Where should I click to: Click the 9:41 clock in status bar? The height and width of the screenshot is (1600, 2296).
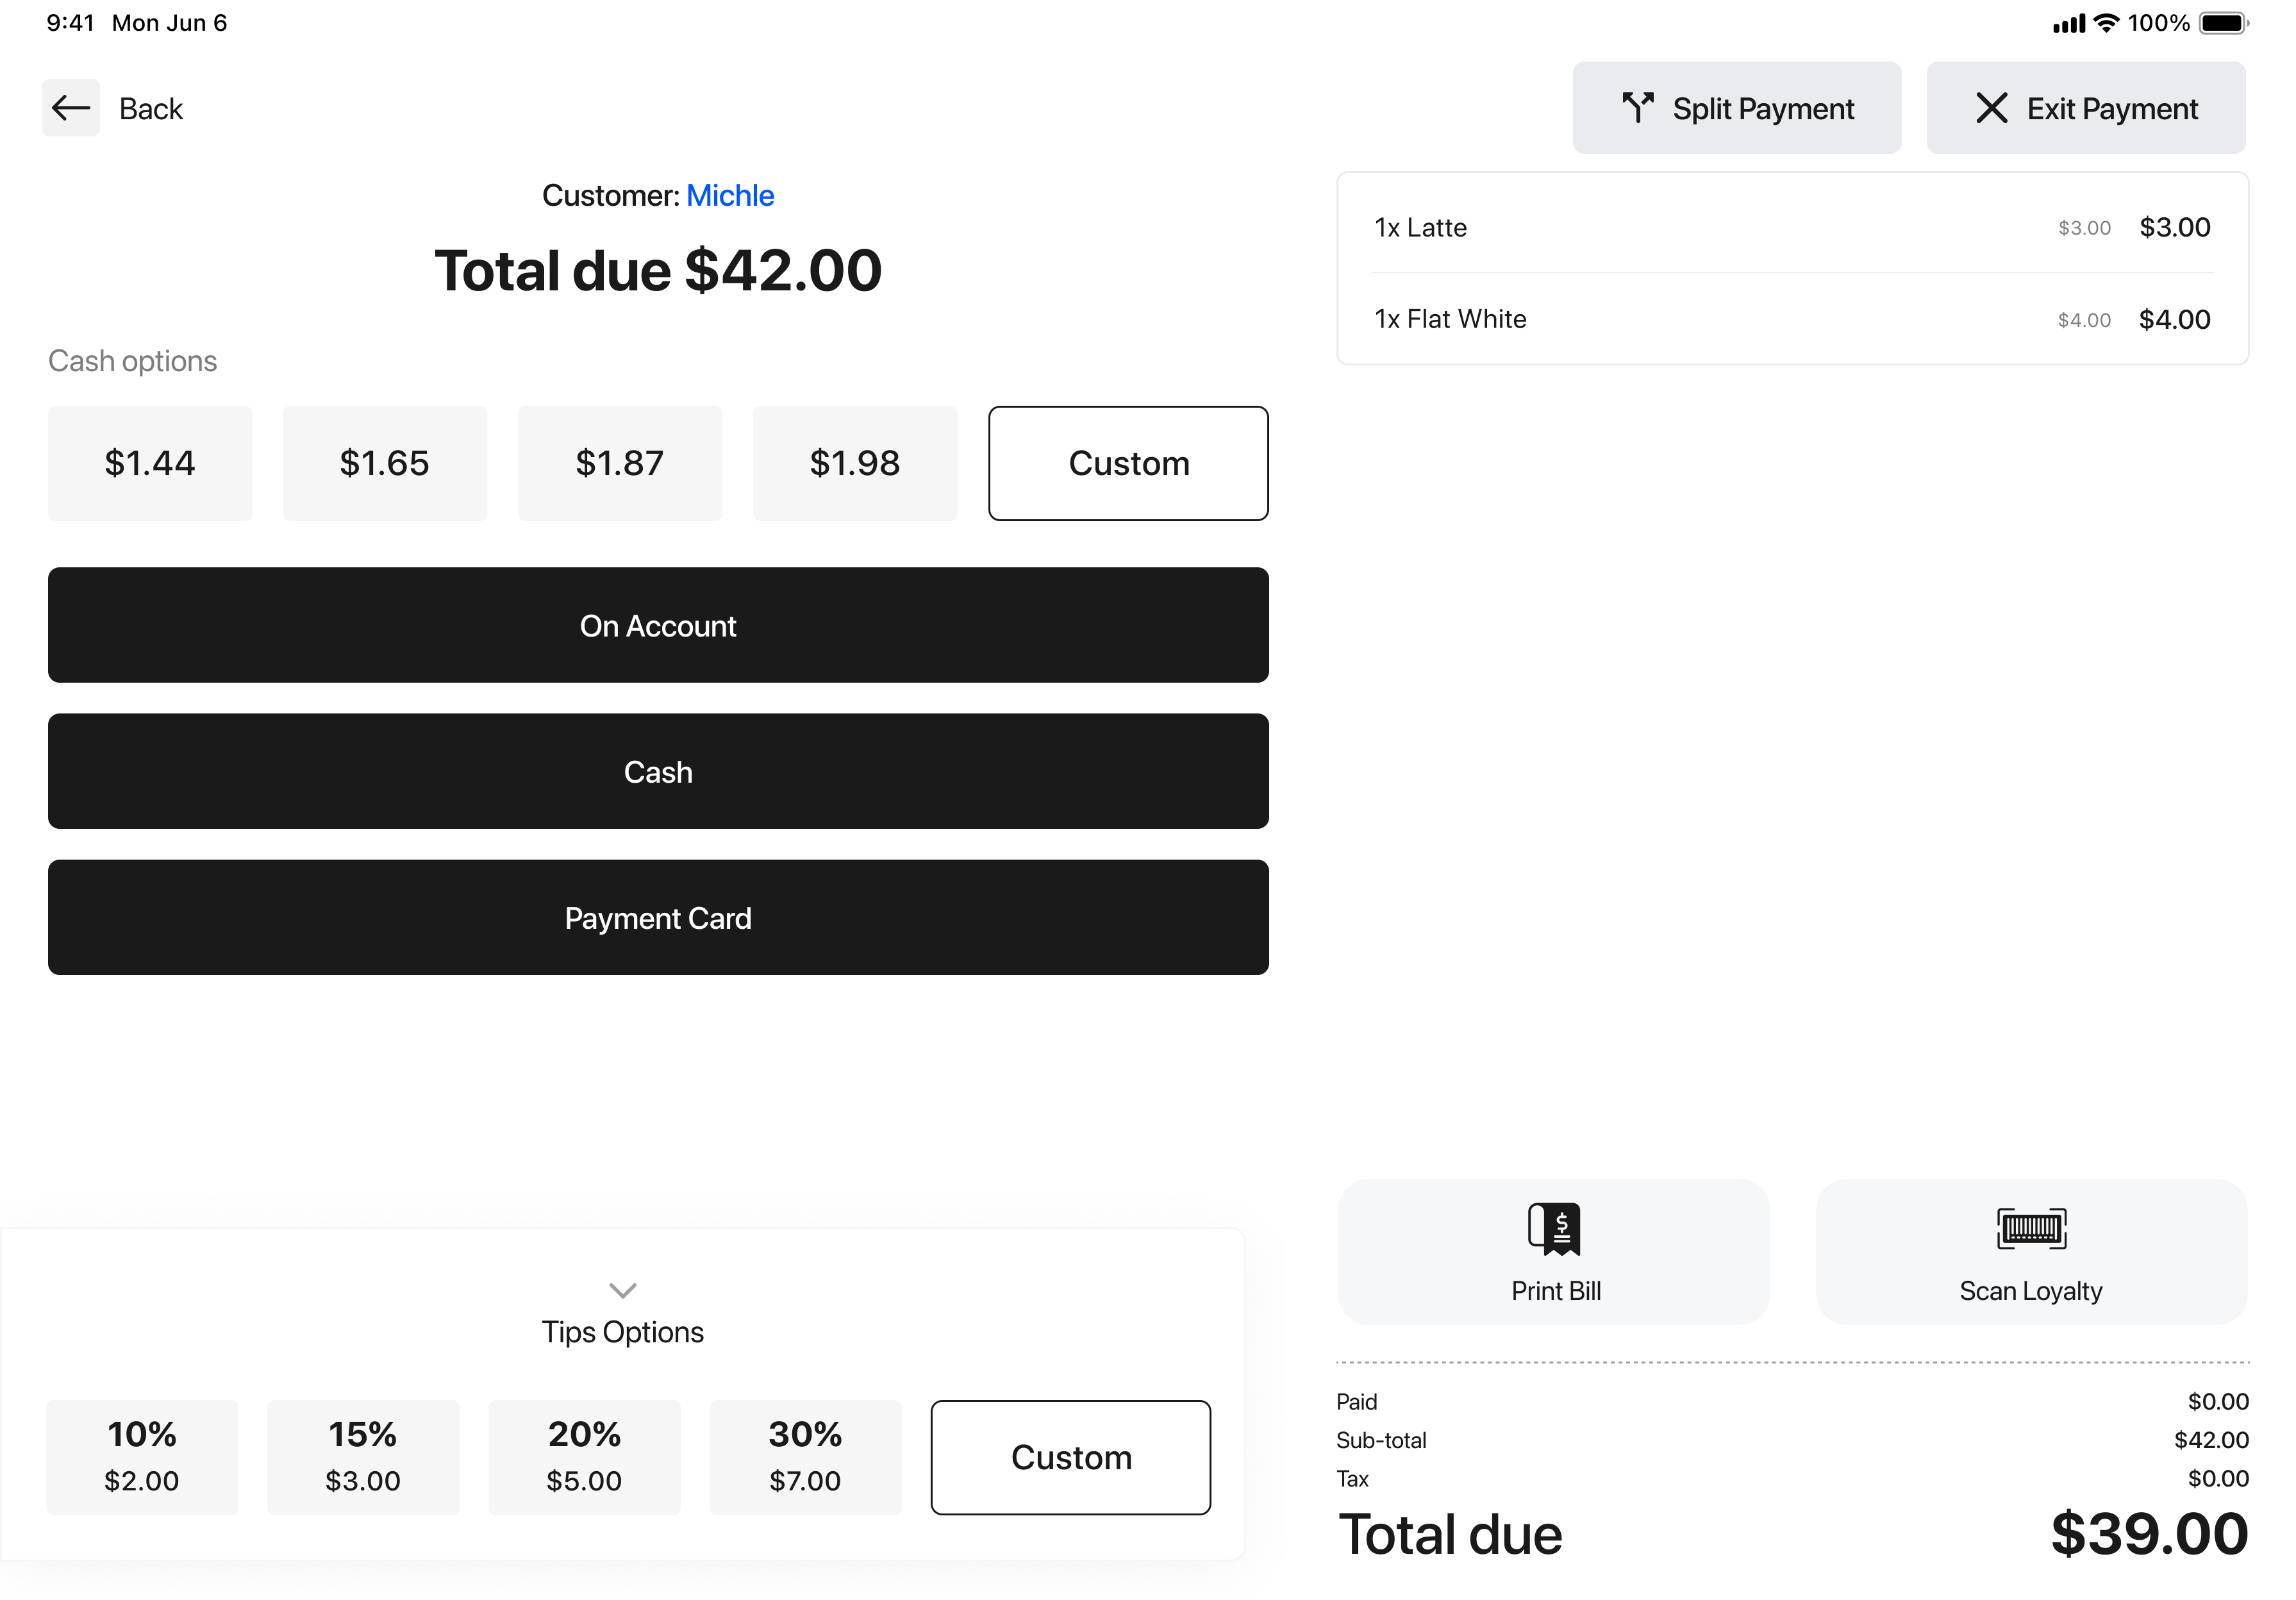(x=70, y=23)
